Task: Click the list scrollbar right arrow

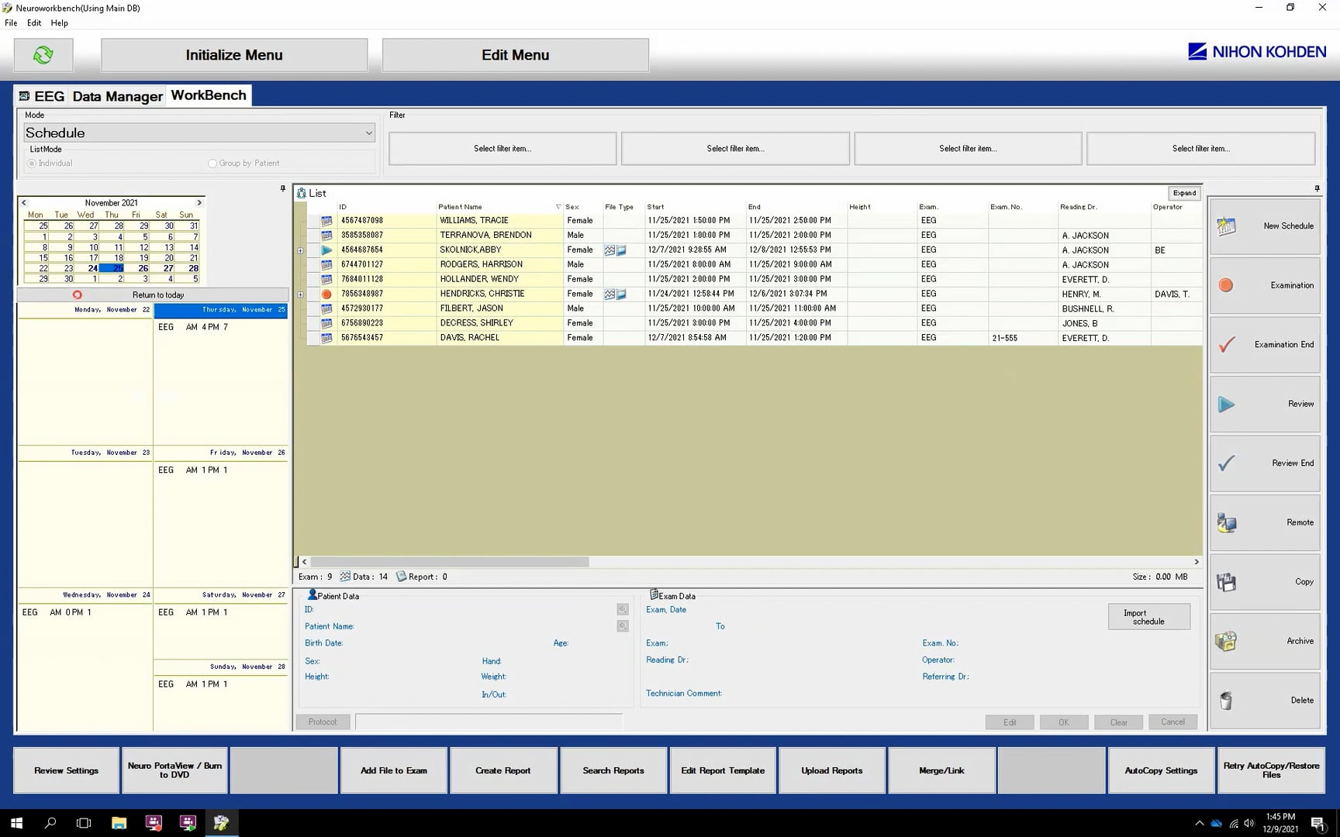Action: coord(1197,562)
